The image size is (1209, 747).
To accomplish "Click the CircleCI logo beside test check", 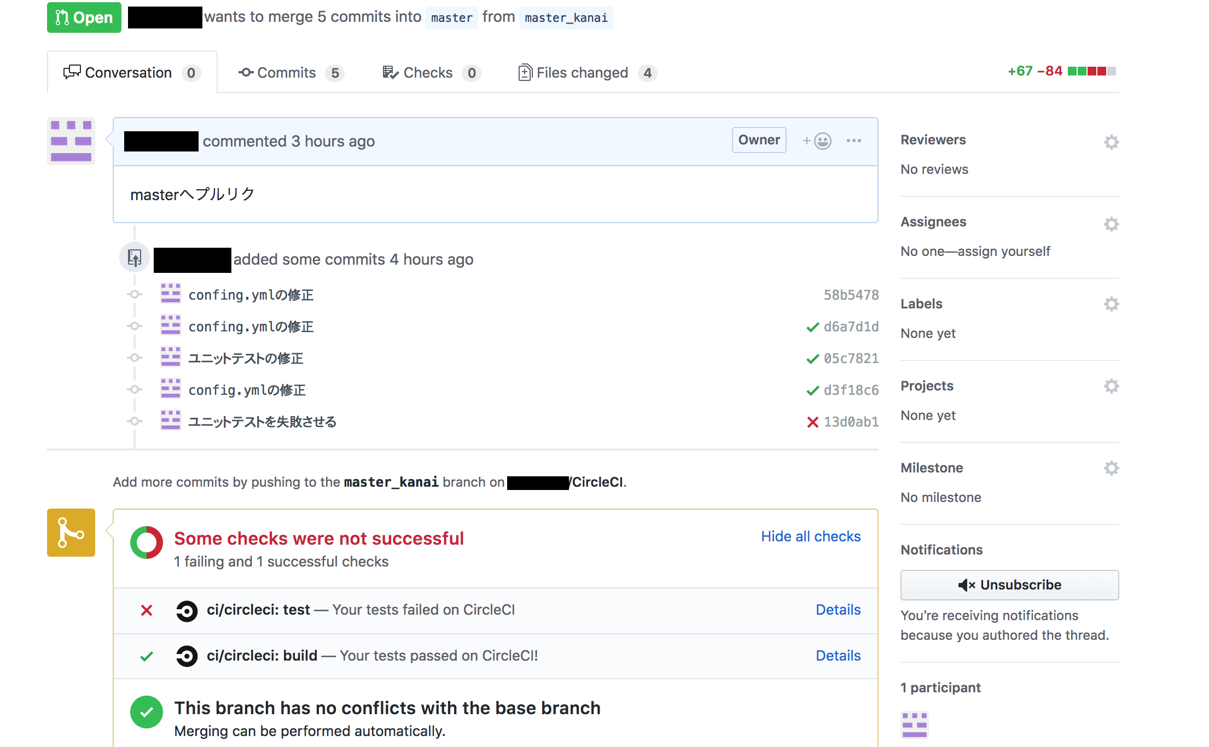I will click(x=187, y=610).
